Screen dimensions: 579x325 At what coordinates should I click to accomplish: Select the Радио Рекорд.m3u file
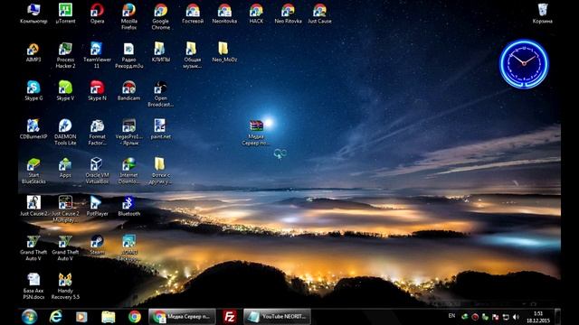point(128,55)
